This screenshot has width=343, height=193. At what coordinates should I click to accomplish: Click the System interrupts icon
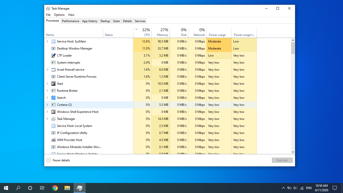click(53, 63)
